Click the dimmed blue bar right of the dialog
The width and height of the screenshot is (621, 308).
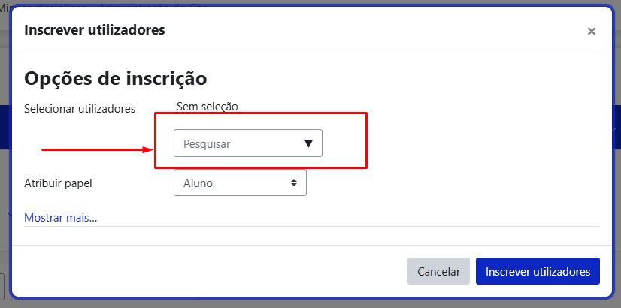617,127
